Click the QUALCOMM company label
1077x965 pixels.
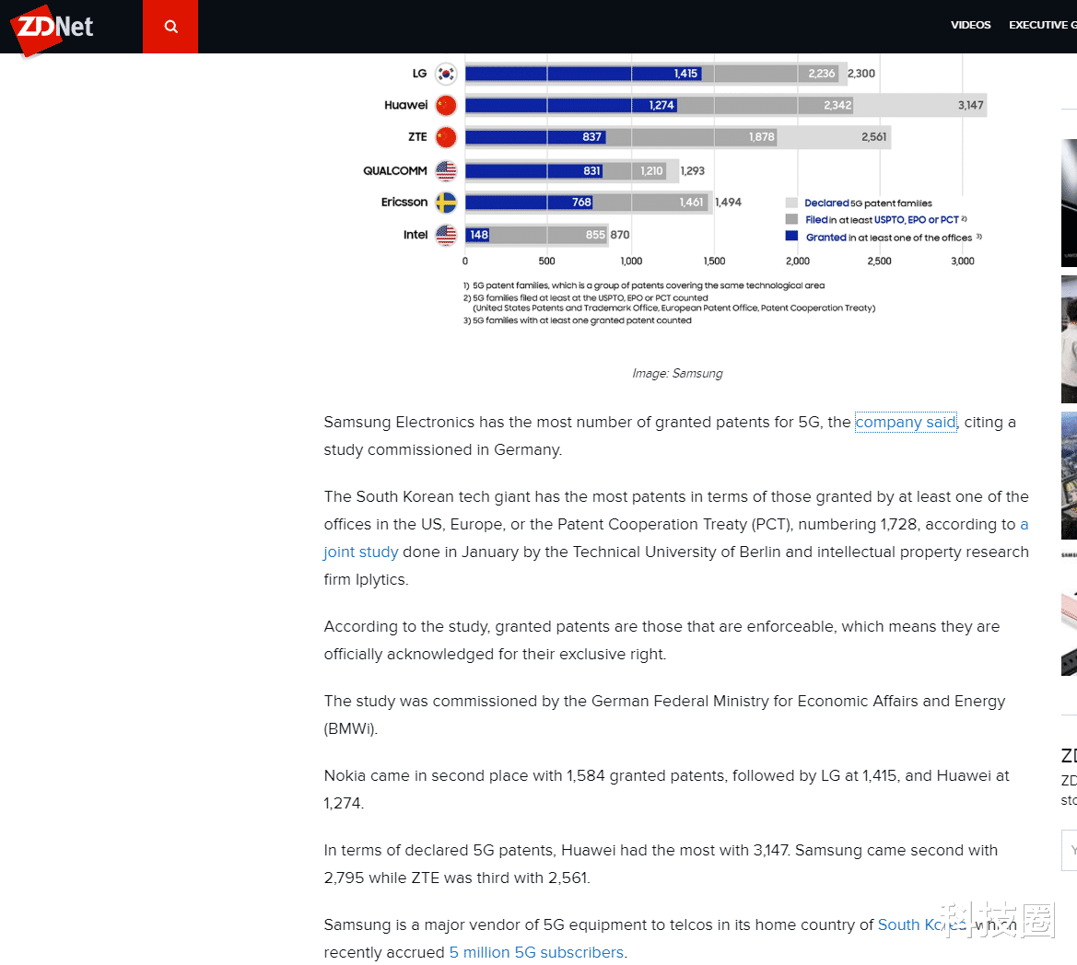click(x=395, y=170)
